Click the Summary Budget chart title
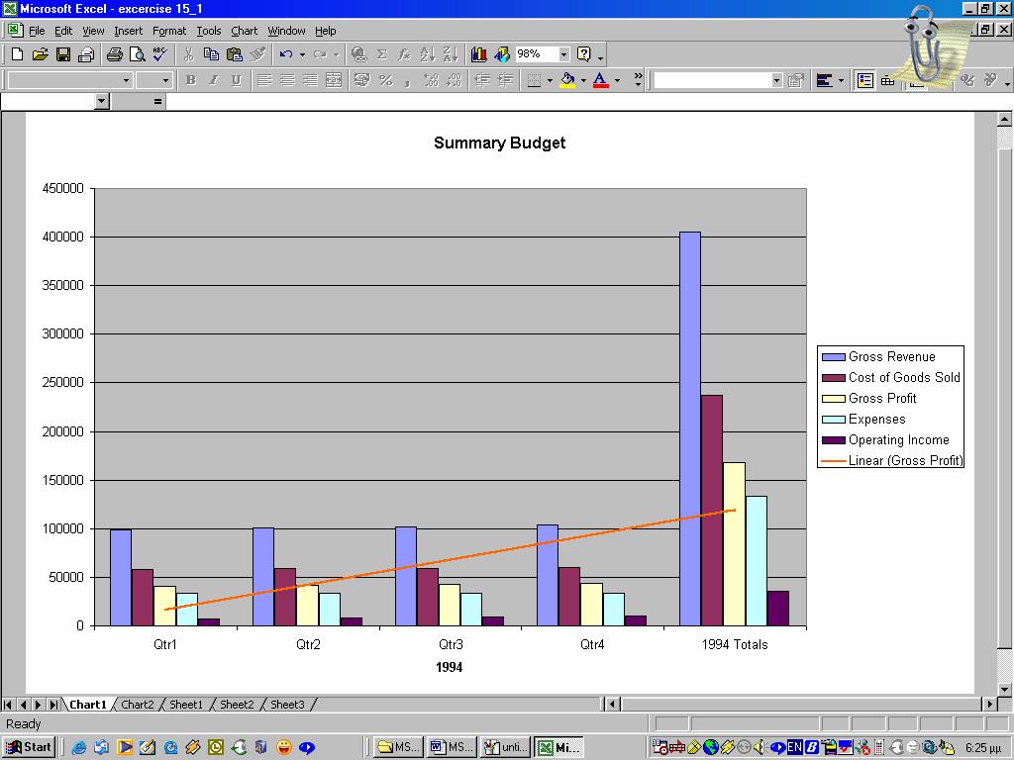This screenshot has width=1014, height=760. tap(500, 142)
